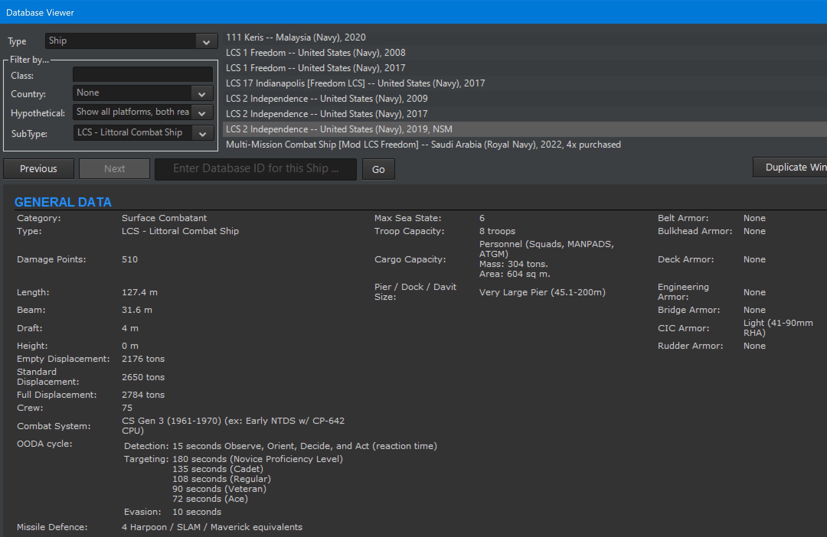Select LCS 1 Freedom 2008 entry

pyautogui.click(x=315, y=52)
